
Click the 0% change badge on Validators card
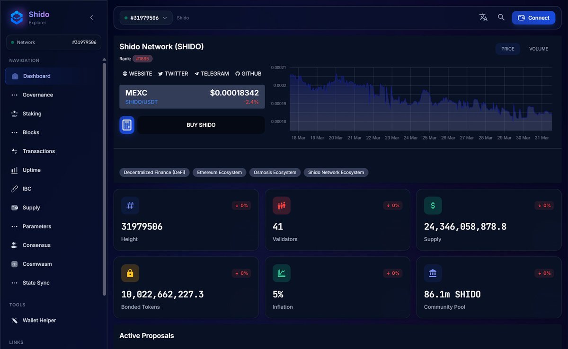click(393, 205)
